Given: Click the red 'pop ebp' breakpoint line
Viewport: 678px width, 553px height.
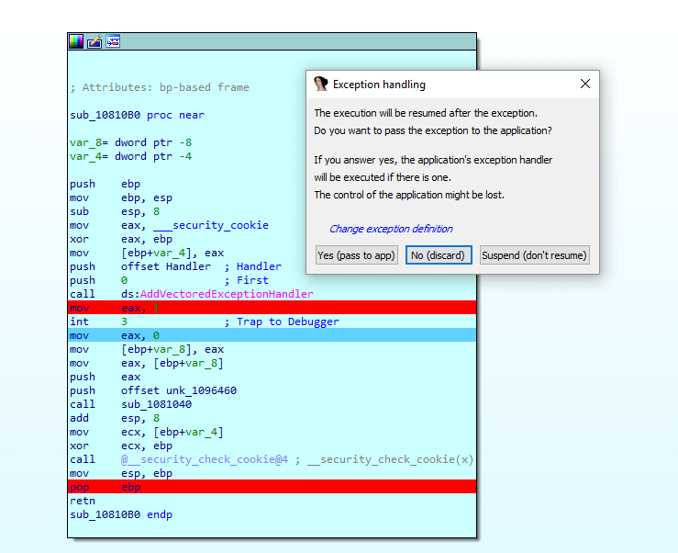Looking at the screenshot, I should tap(272, 487).
